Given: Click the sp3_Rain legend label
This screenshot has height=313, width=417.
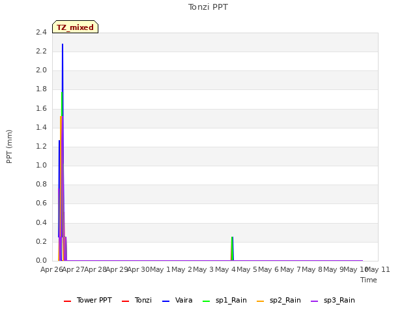Looking at the screenshot, I should click(339, 300).
